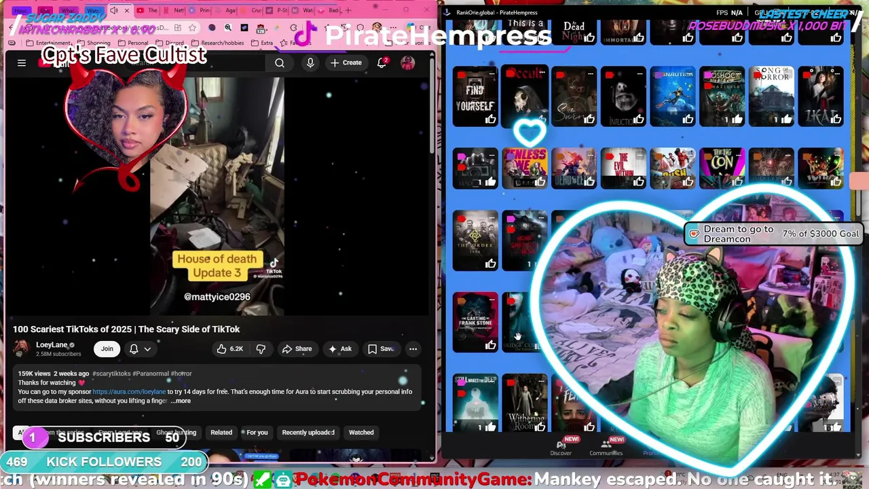Image resolution: width=869 pixels, height=489 pixels.
Task: Like the Song of Horror game
Action: pyautogui.click(x=786, y=120)
